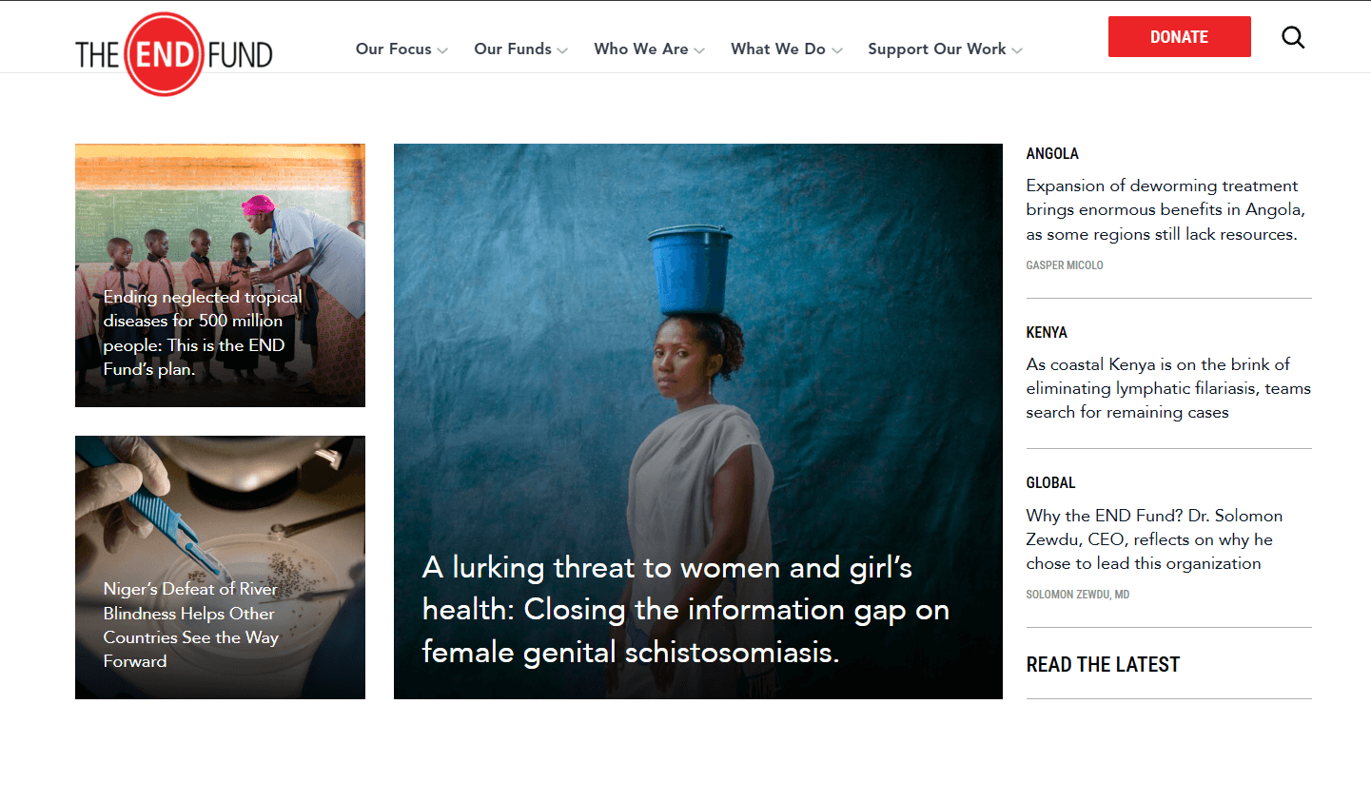
Task: Open the Angola deworming treatment article
Action: coord(1165,209)
